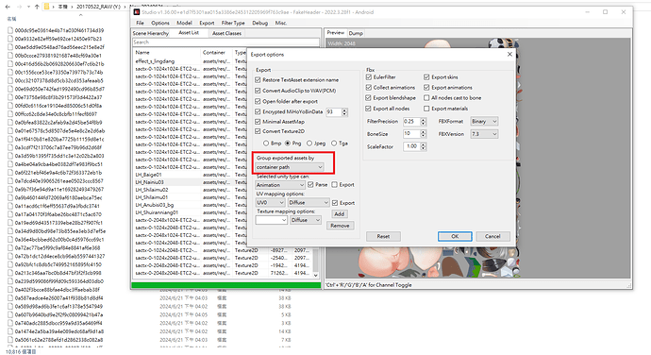The width and height of the screenshot is (651, 355).
Task: Click the asset list vertical scrollbar down arrow
Action: tap(315, 275)
